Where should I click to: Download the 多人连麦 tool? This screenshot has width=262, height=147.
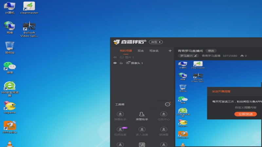(142, 131)
